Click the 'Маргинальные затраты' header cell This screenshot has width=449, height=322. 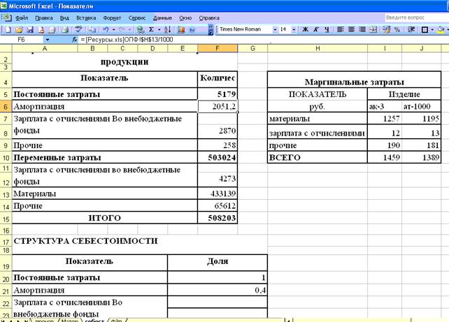point(354,80)
